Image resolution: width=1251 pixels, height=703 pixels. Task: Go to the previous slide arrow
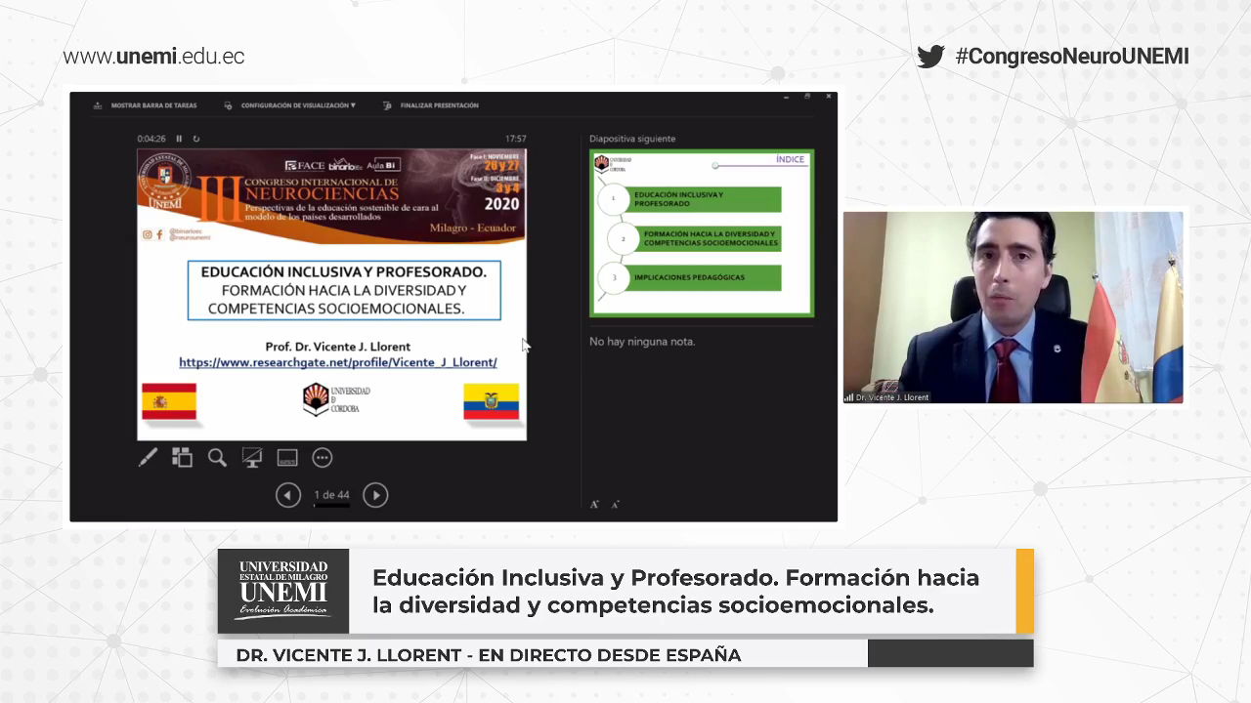pos(287,495)
